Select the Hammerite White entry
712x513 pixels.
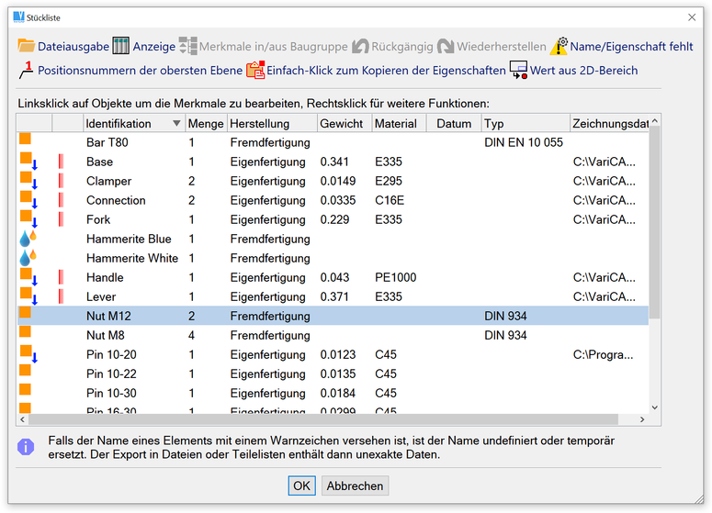(x=132, y=259)
